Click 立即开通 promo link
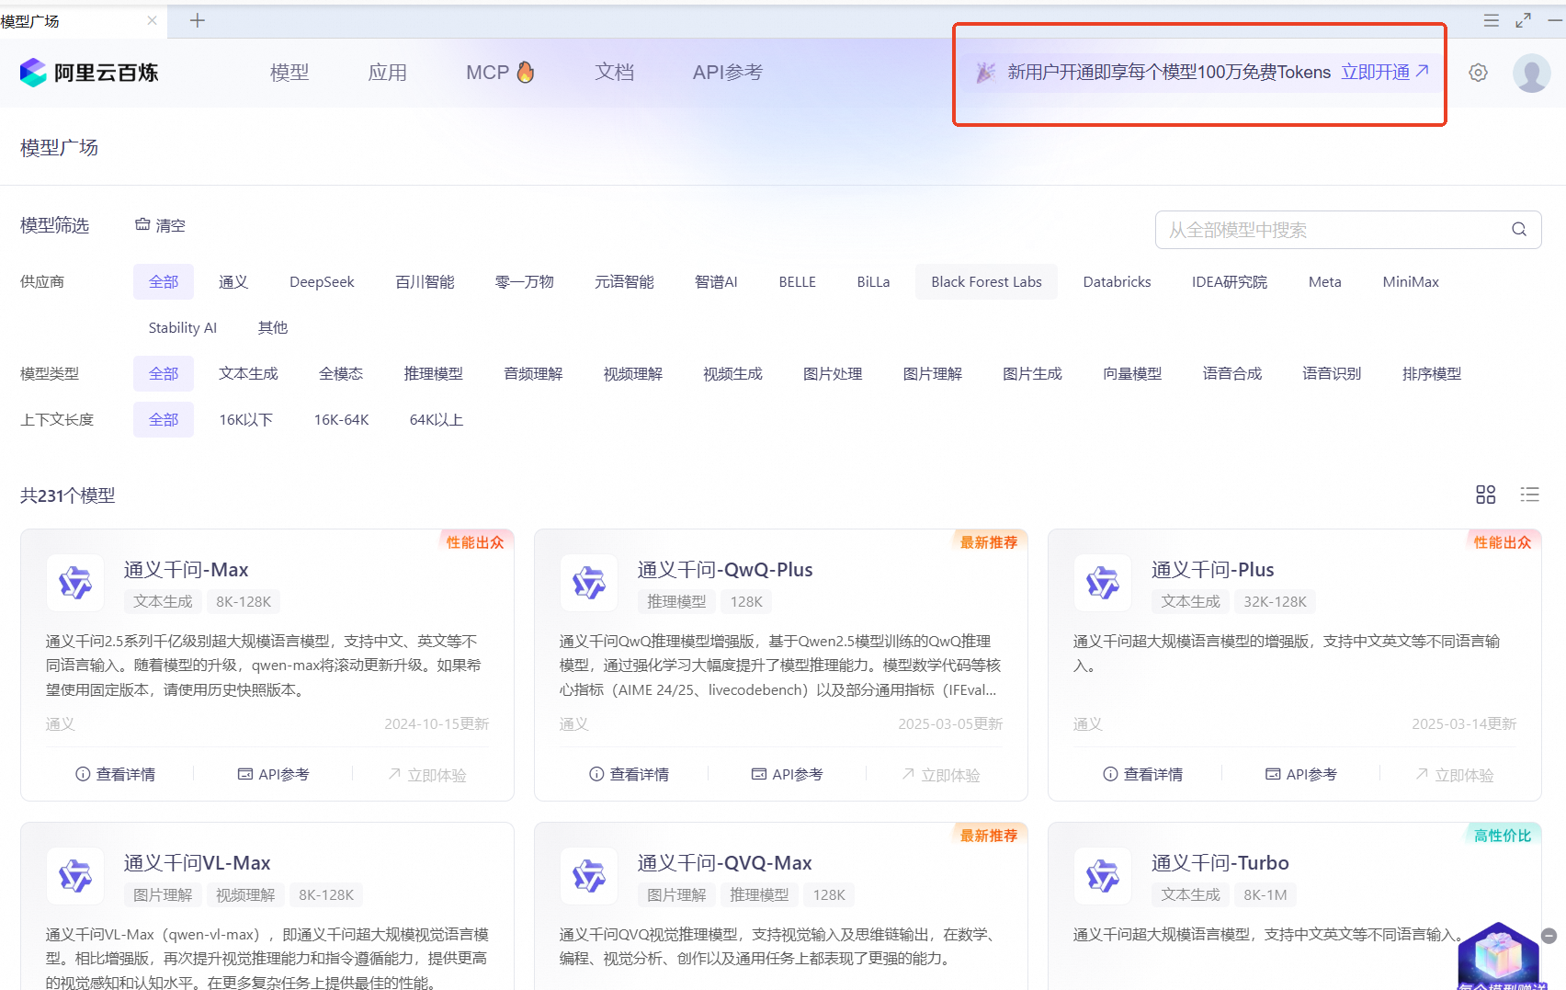The height and width of the screenshot is (990, 1566). (1385, 72)
